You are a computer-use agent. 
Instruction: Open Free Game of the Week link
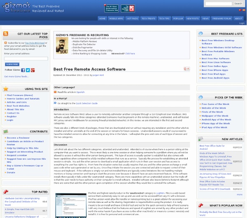point(215,104)
